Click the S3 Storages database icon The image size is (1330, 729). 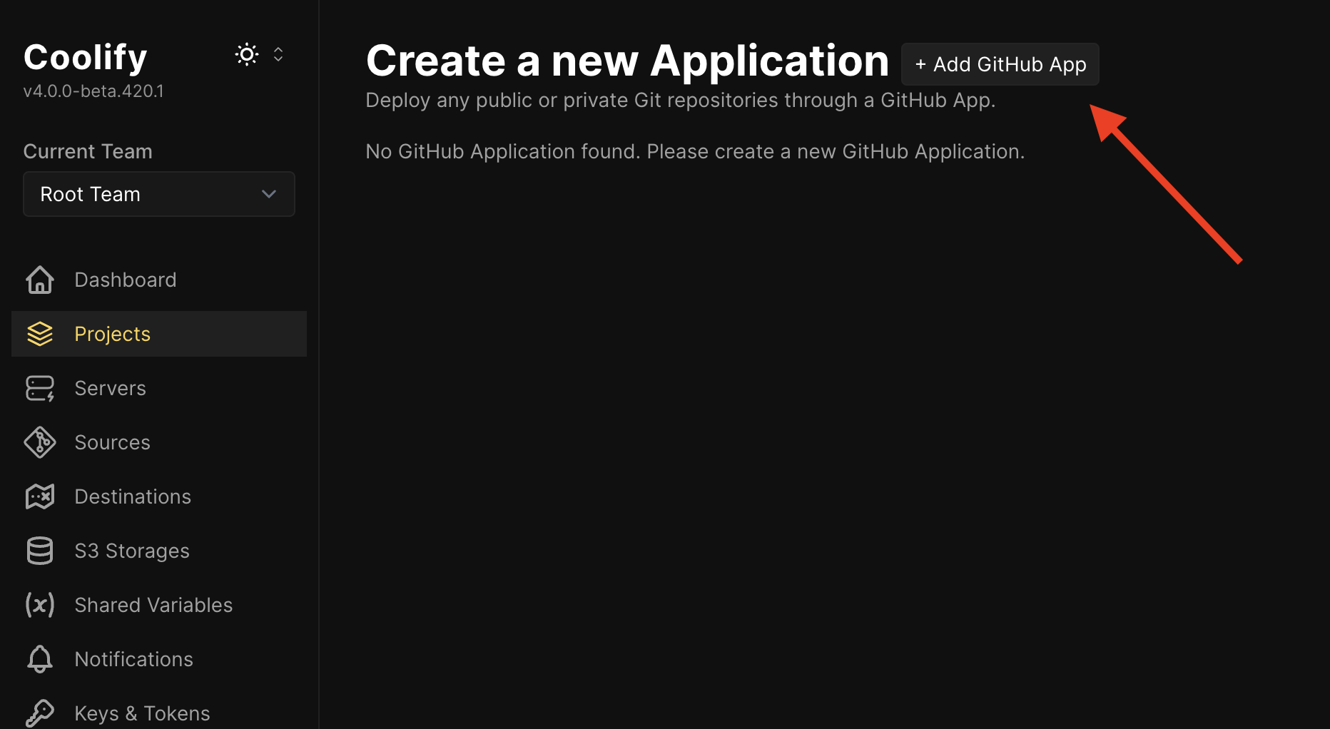point(40,551)
